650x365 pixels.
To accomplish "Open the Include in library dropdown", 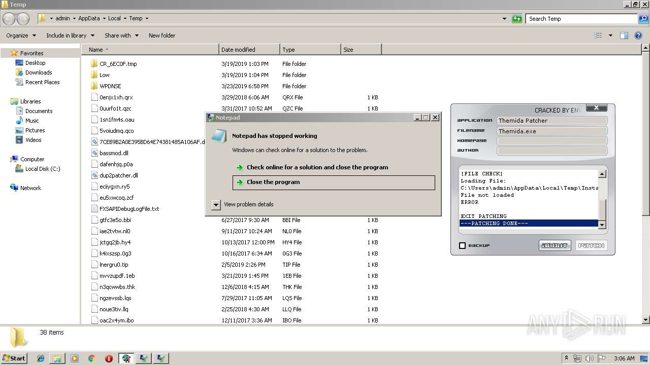I will [70, 35].
